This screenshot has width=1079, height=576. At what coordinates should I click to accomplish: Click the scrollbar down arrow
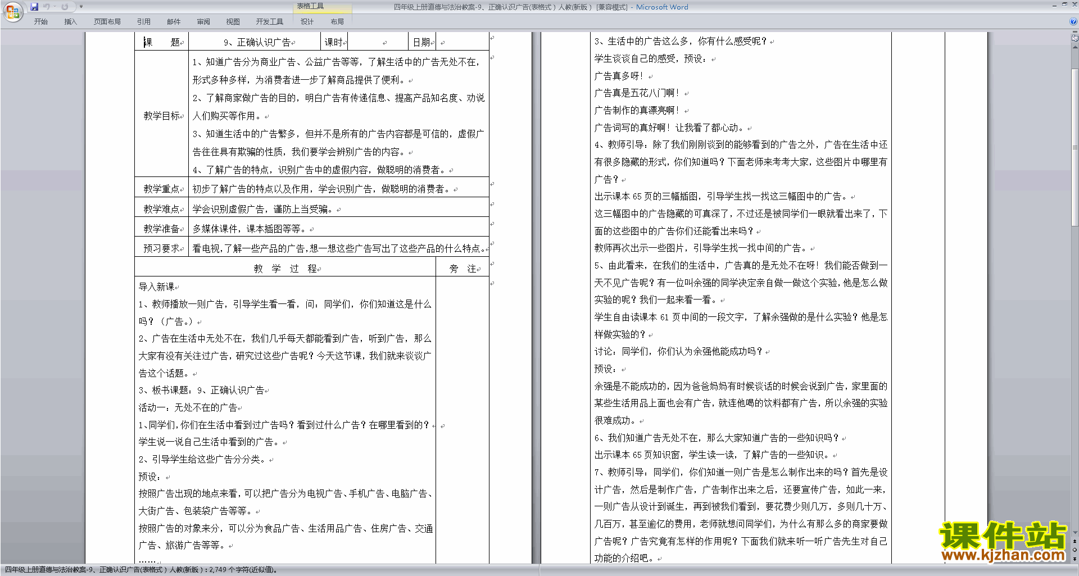point(1075,533)
